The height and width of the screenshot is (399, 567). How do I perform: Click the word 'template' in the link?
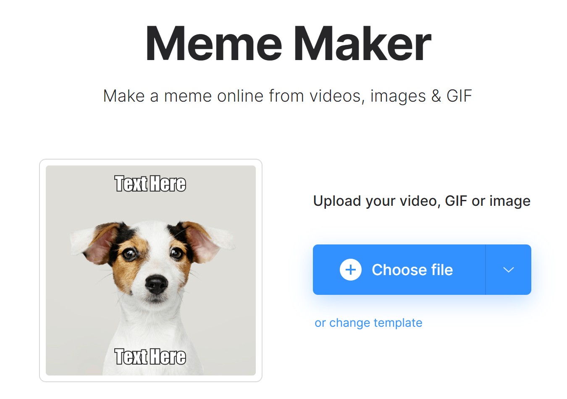pyautogui.click(x=398, y=323)
